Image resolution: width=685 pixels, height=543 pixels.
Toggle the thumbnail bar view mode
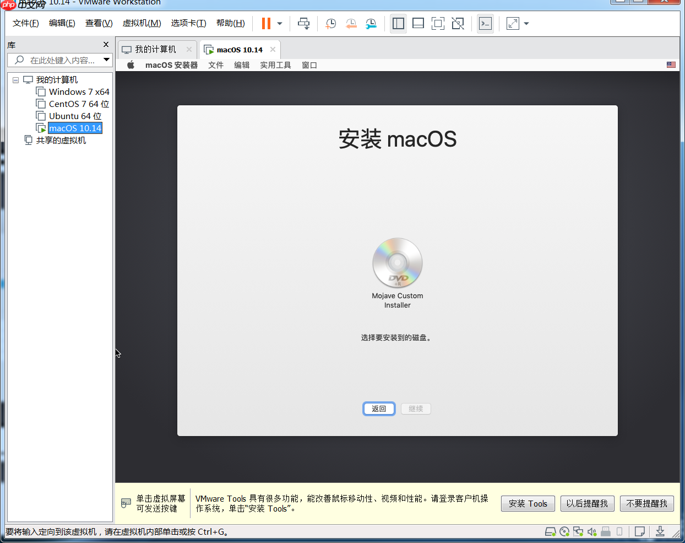click(x=418, y=23)
